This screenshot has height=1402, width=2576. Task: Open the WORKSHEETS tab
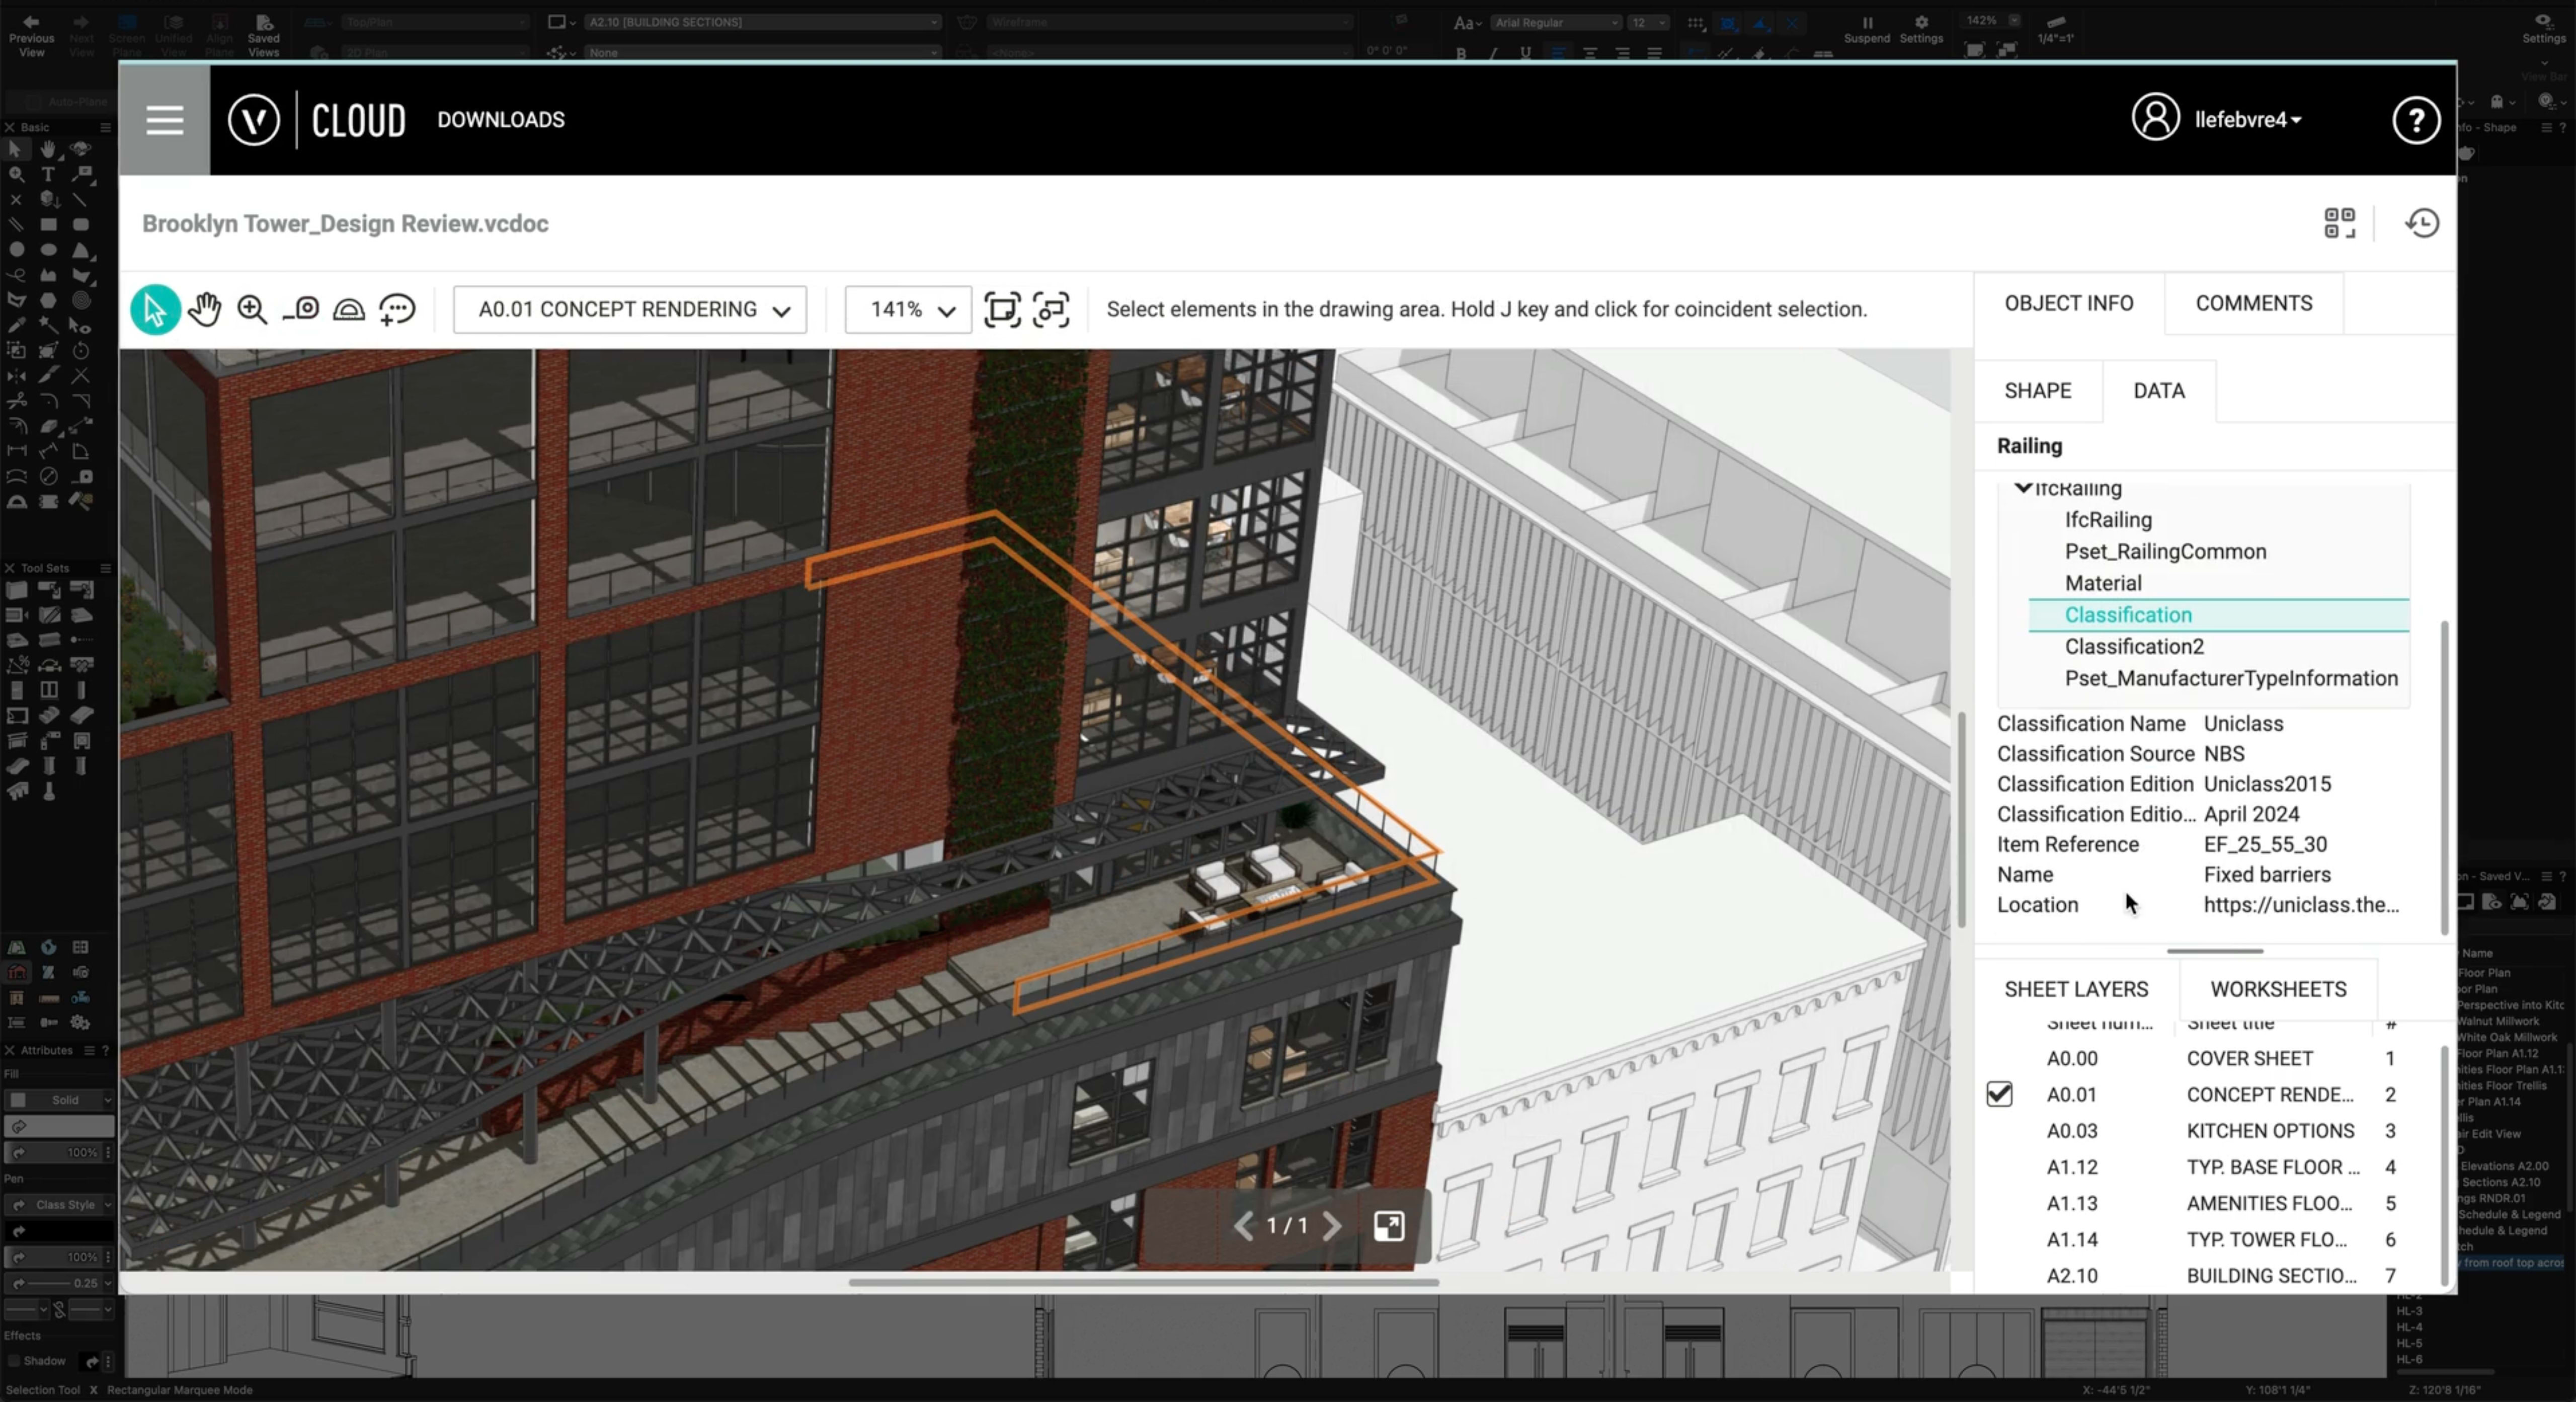pyautogui.click(x=2277, y=989)
